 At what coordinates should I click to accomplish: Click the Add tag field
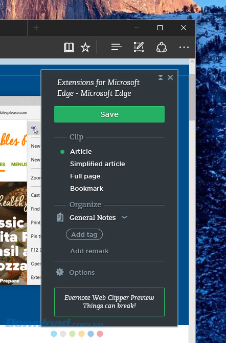(84, 234)
